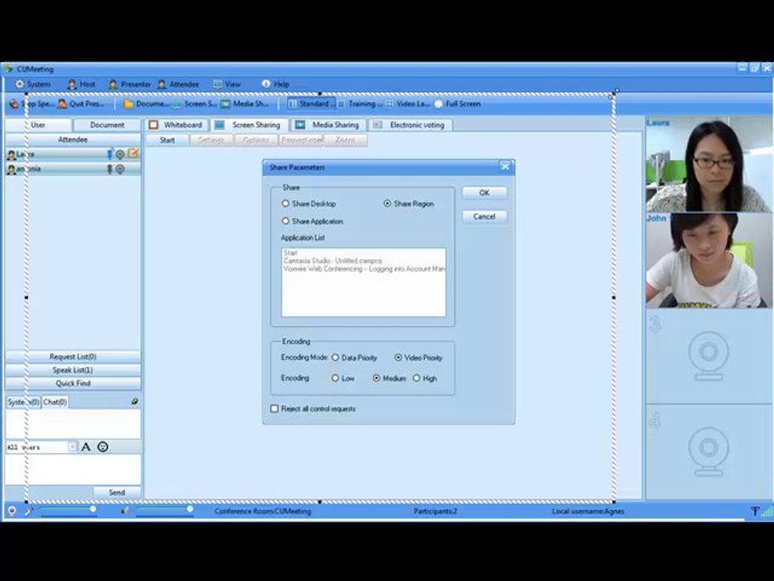Screen dimensions: 774x581
Task: Select the Share Desktop radio option
Action: tap(285, 203)
